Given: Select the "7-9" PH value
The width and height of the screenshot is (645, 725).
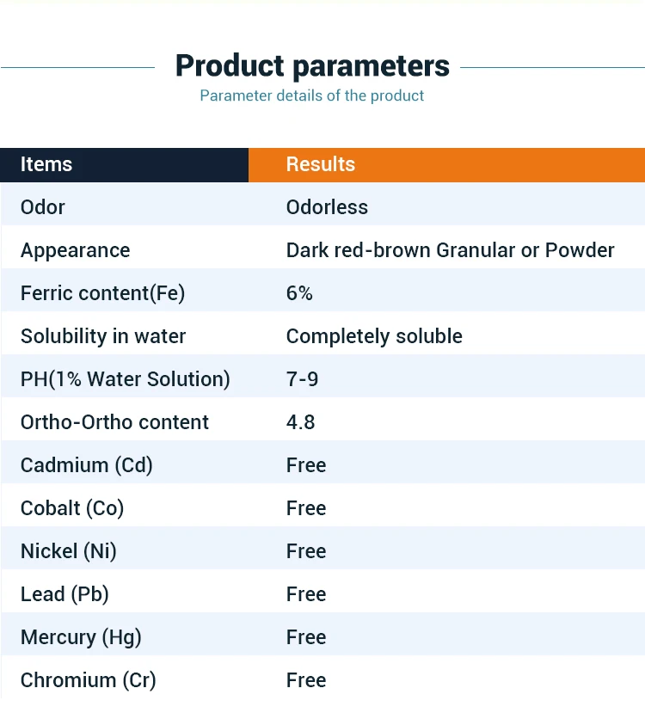Looking at the screenshot, I should point(302,379).
